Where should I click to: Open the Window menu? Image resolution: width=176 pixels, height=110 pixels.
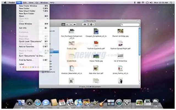(x=44, y=2)
